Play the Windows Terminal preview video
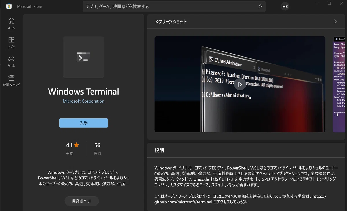 240,84
